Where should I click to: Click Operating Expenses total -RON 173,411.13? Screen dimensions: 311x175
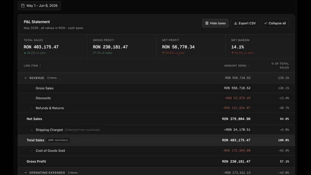tap(237, 173)
